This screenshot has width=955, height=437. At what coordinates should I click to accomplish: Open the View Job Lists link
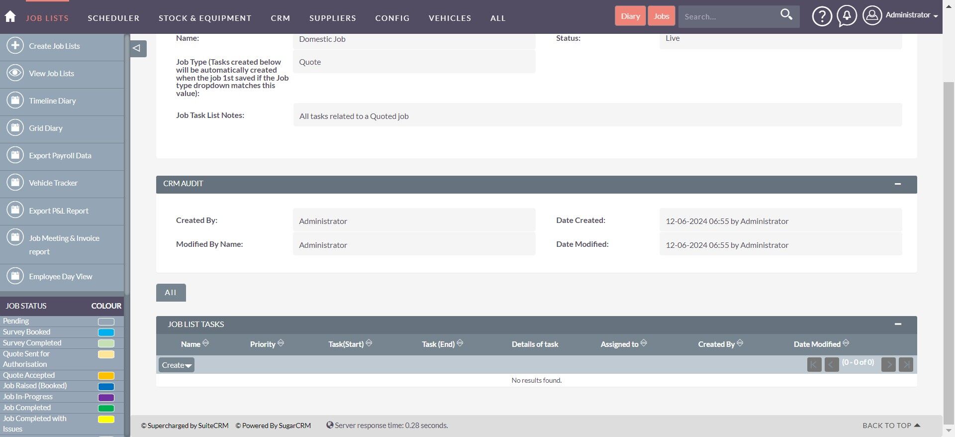coord(51,73)
